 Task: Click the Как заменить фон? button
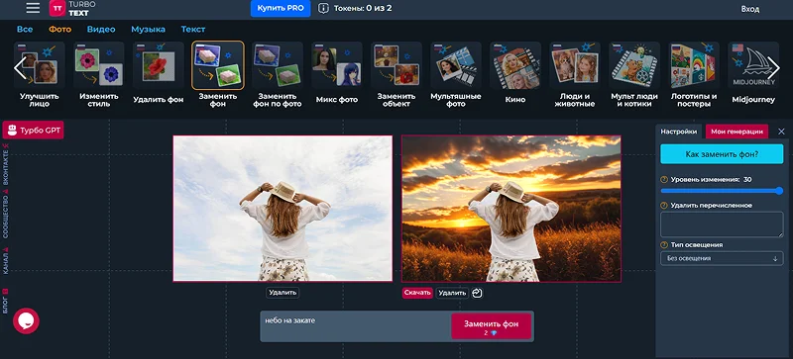pos(722,154)
